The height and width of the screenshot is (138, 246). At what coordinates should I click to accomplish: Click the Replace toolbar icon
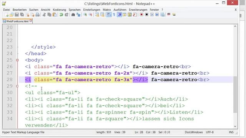pos(78,15)
